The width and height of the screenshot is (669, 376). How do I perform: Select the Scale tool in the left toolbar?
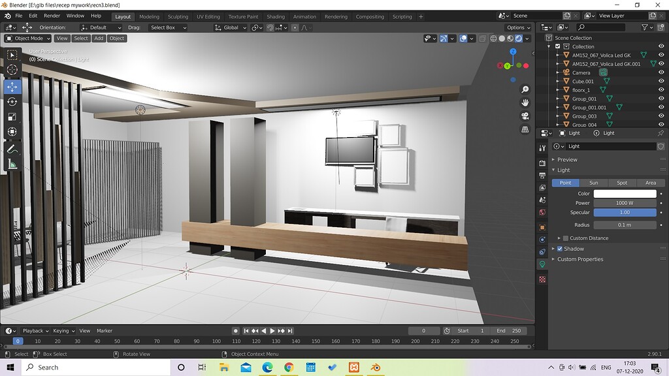click(x=12, y=117)
